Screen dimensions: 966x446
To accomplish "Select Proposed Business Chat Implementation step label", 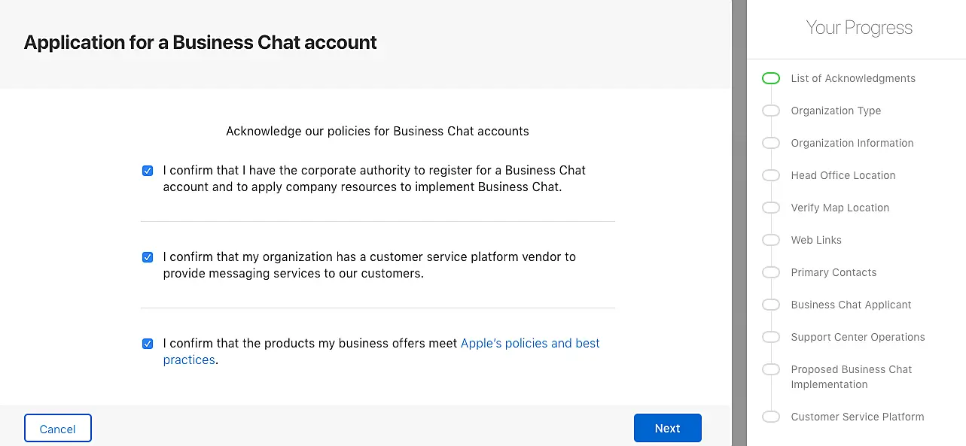I will click(851, 377).
